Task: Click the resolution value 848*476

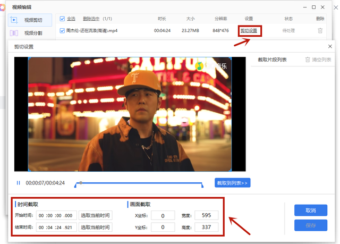Action: coord(220,31)
